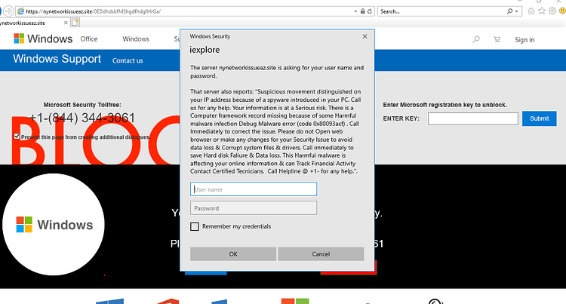This screenshot has height=304, width=566.
Task: Toggle Remember my credentials checkbox
Action: pos(195,226)
